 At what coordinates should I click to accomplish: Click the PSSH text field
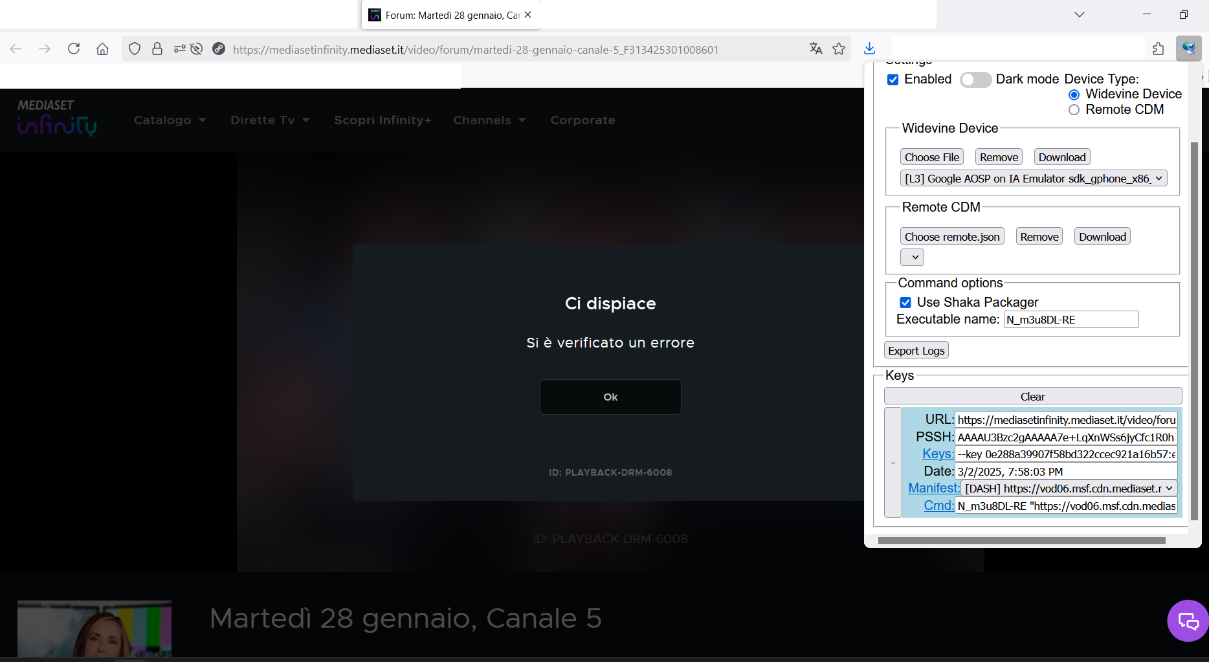tap(1066, 437)
